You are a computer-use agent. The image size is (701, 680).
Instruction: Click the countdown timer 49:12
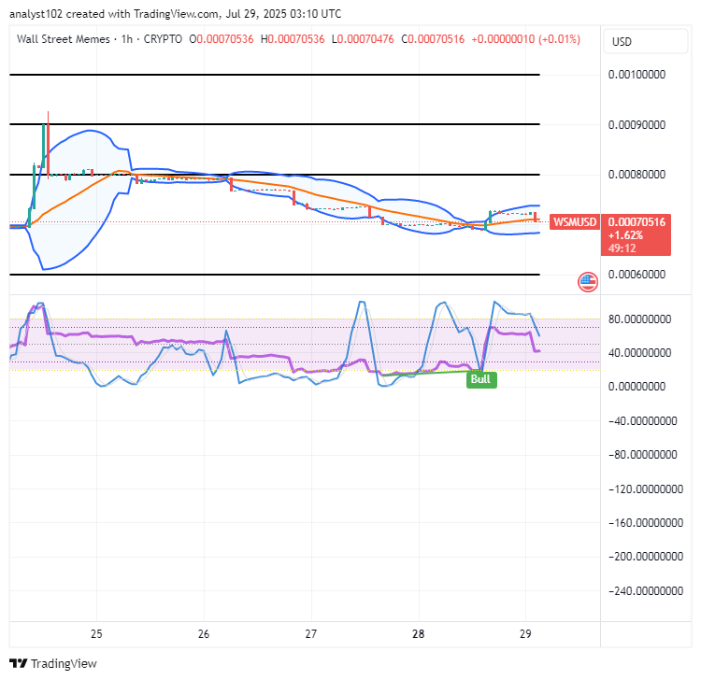622,248
